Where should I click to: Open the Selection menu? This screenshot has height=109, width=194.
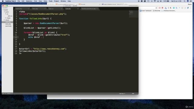[29, 1]
